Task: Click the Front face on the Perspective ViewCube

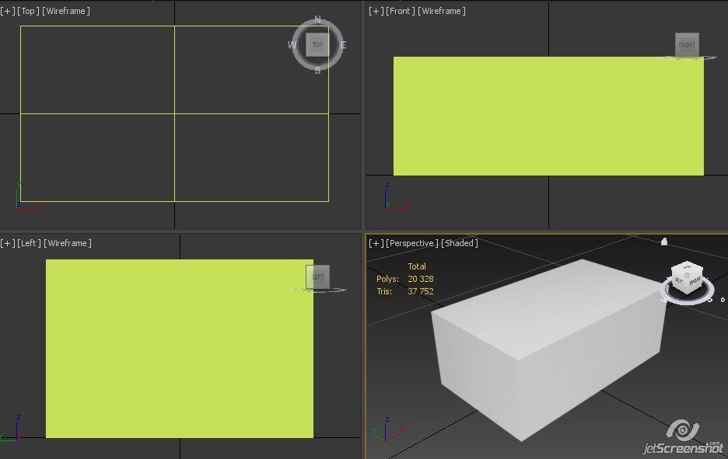Action: [x=695, y=282]
